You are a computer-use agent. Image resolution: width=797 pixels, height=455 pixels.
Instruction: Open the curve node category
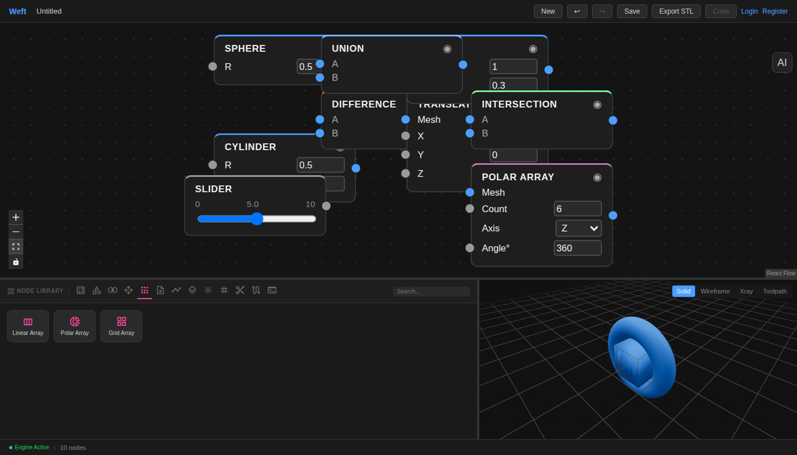176,290
